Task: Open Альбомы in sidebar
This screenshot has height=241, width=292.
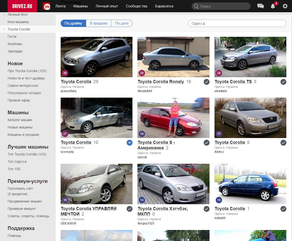Action: tap(15, 44)
